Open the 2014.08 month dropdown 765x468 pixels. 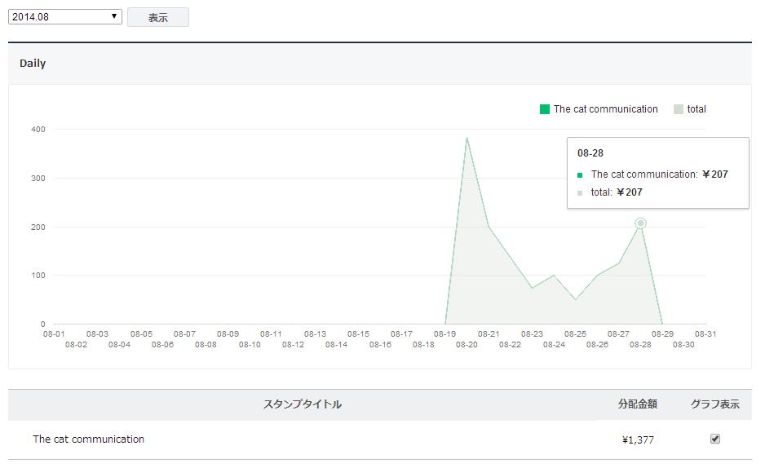64,16
